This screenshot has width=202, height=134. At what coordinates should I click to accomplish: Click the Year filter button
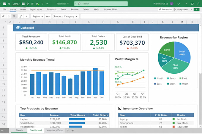pos(48,16)
